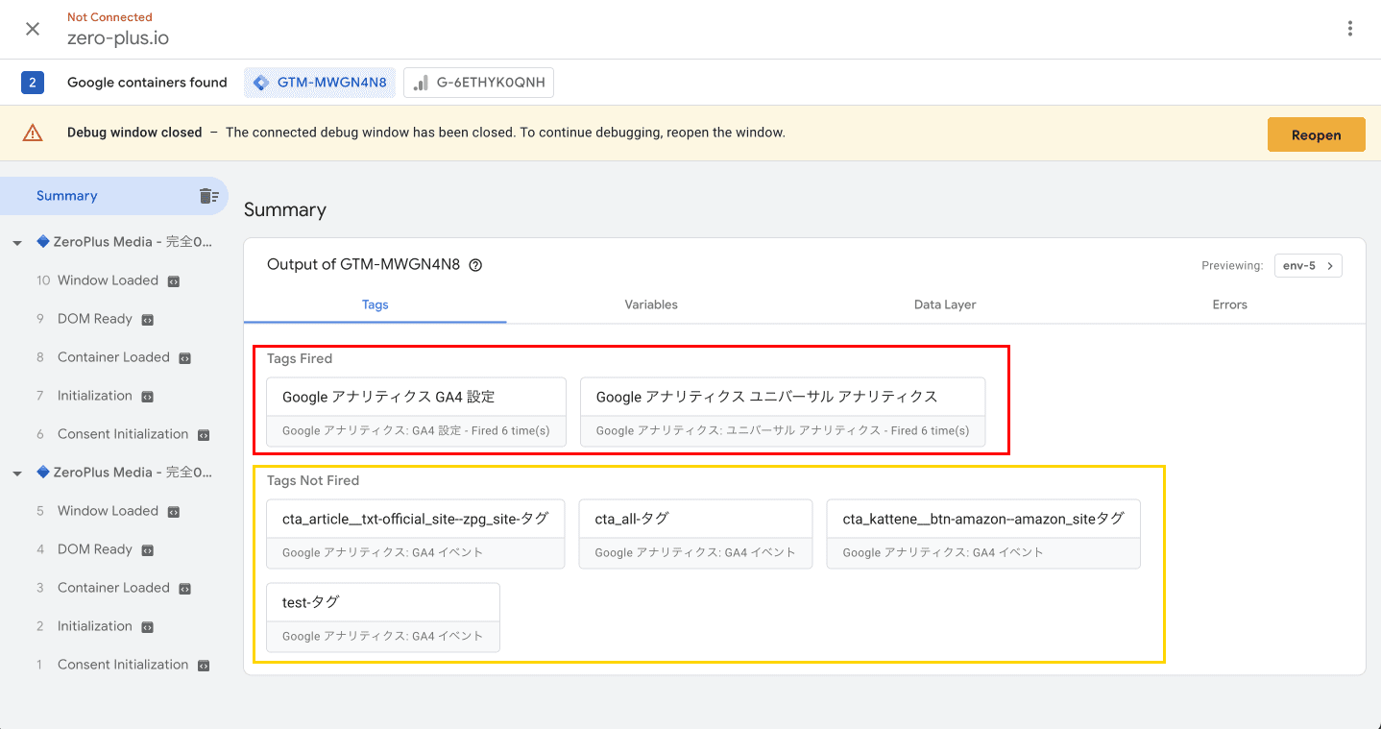Select event 6 Consent Initialization
The width and height of the screenshot is (1381, 729).
[x=123, y=434]
